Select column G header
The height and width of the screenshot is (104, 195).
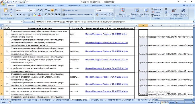tap(143, 25)
